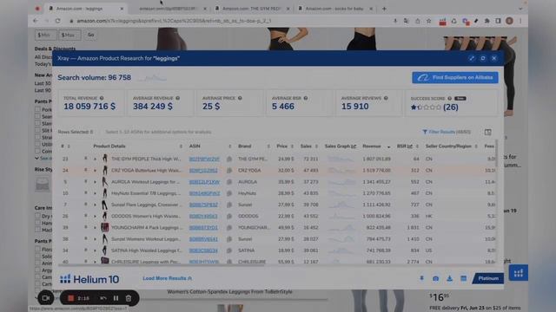The width and height of the screenshot is (556, 312).
Task: Take screenshot with camera icon in footer
Action: tap(436, 279)
